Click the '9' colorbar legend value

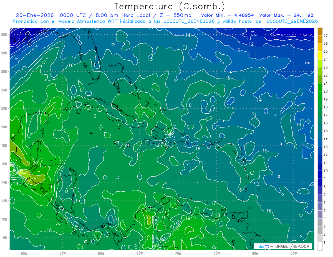325,179
